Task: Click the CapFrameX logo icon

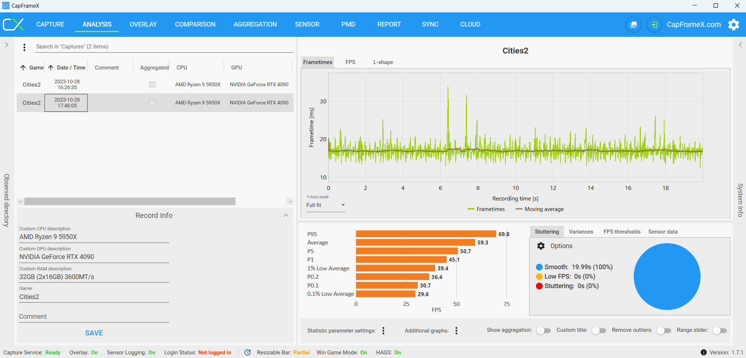Action: click(x=13, y=24)
